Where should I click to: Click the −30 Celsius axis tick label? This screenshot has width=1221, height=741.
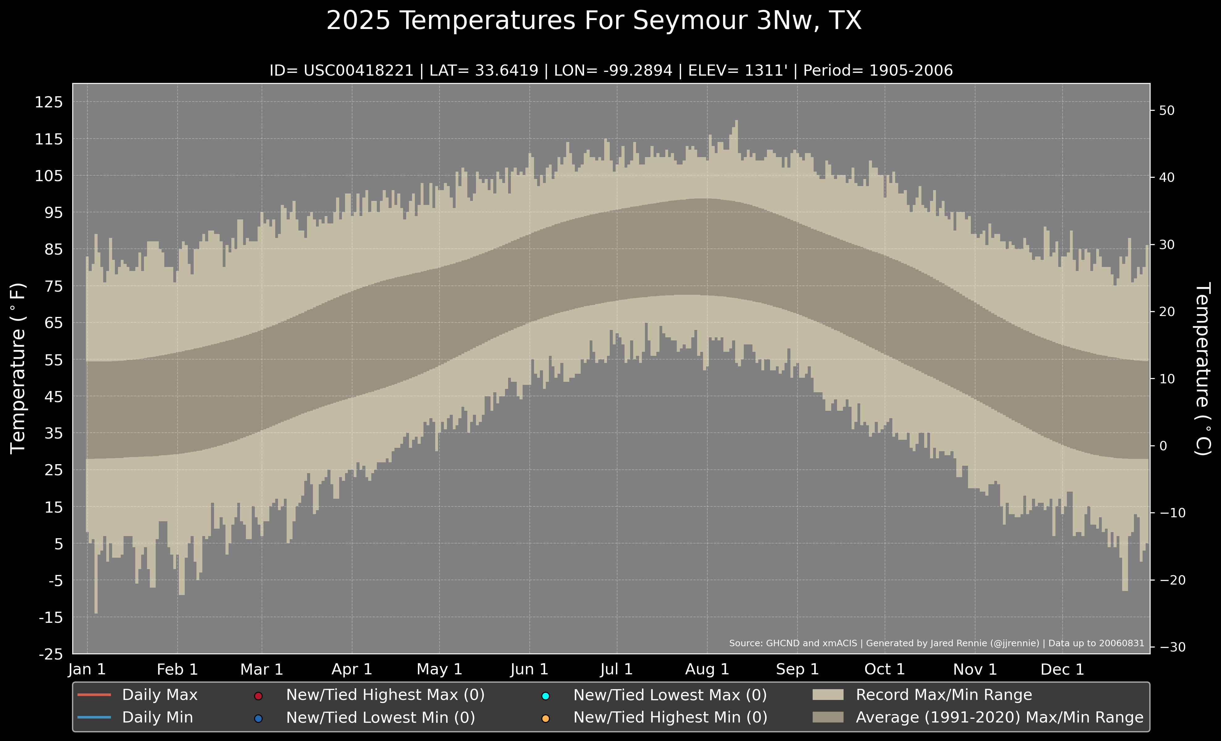pos(1173,647)
